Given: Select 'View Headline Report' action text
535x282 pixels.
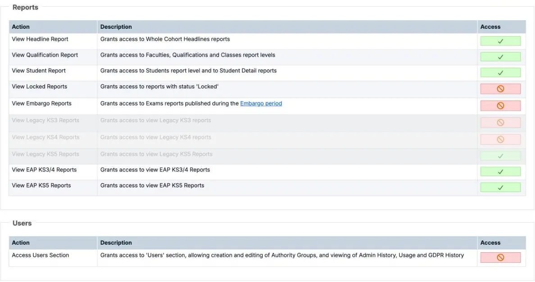Looking at the screenshot, I should click(40, 39).
